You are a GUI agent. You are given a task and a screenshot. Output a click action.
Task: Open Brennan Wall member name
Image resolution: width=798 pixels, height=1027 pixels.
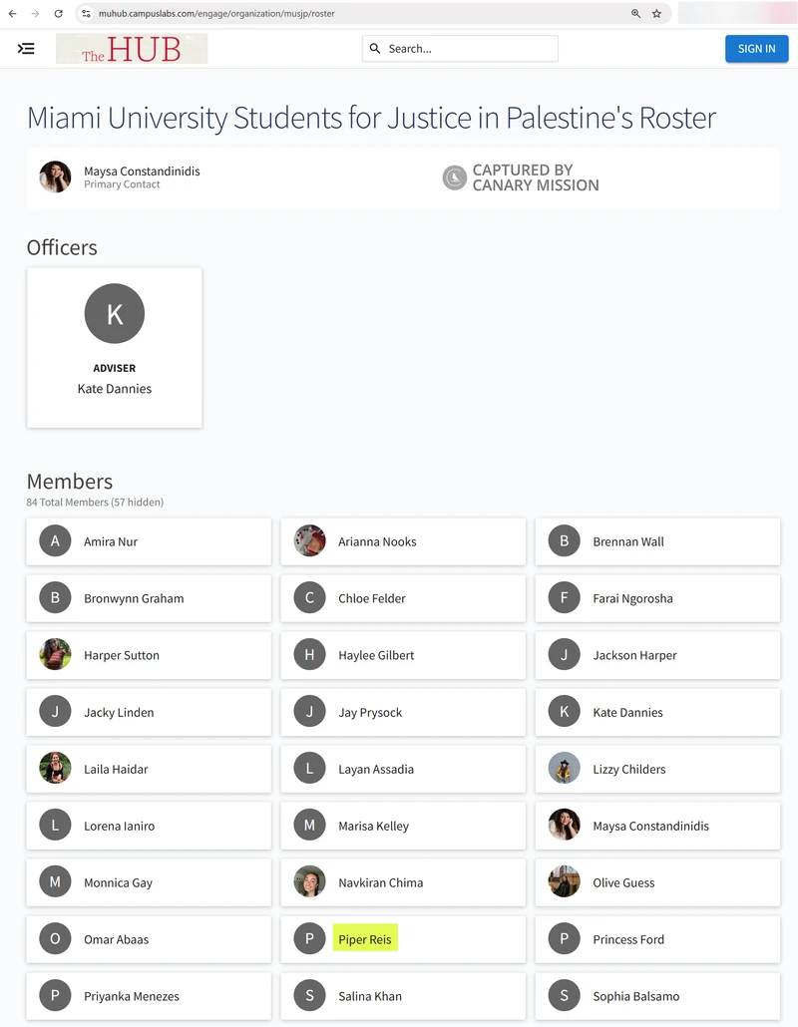(x=628, y=541)
